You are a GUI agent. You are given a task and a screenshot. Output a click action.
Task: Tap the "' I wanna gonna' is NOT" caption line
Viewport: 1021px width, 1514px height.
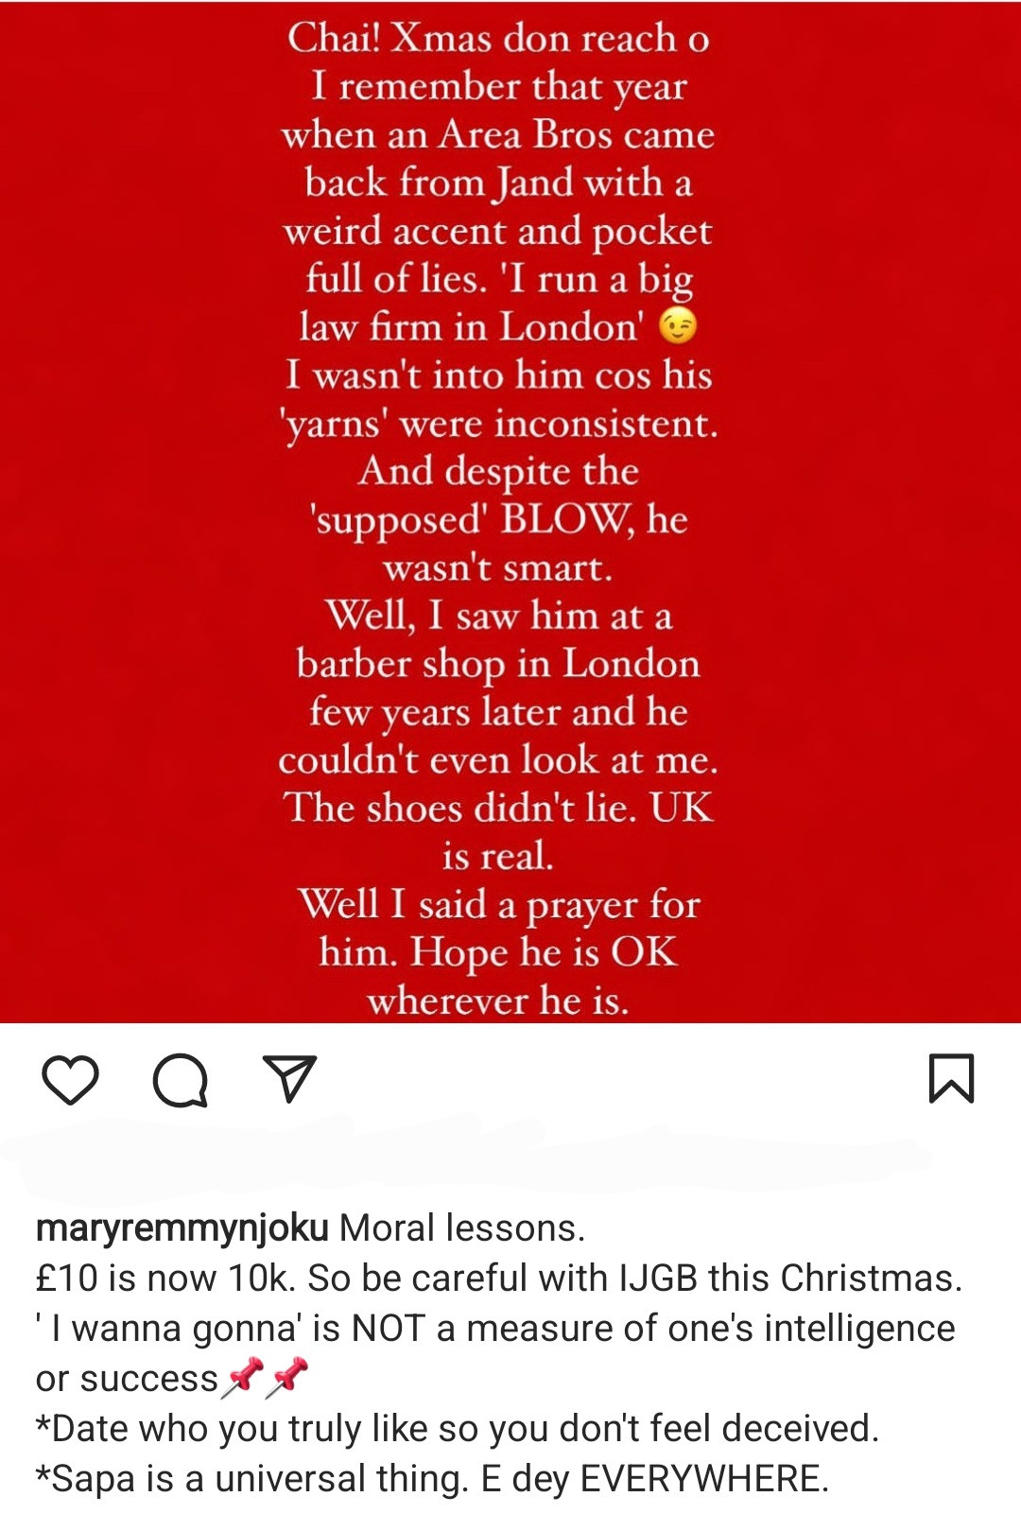pos(495,1329)
